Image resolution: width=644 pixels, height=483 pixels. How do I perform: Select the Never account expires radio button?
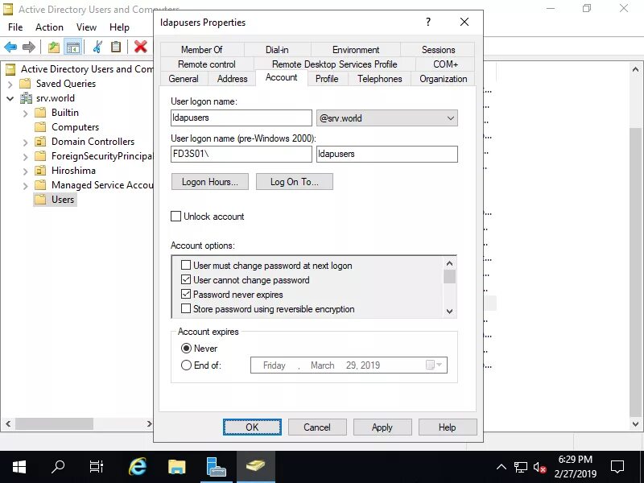click(186, 349)
